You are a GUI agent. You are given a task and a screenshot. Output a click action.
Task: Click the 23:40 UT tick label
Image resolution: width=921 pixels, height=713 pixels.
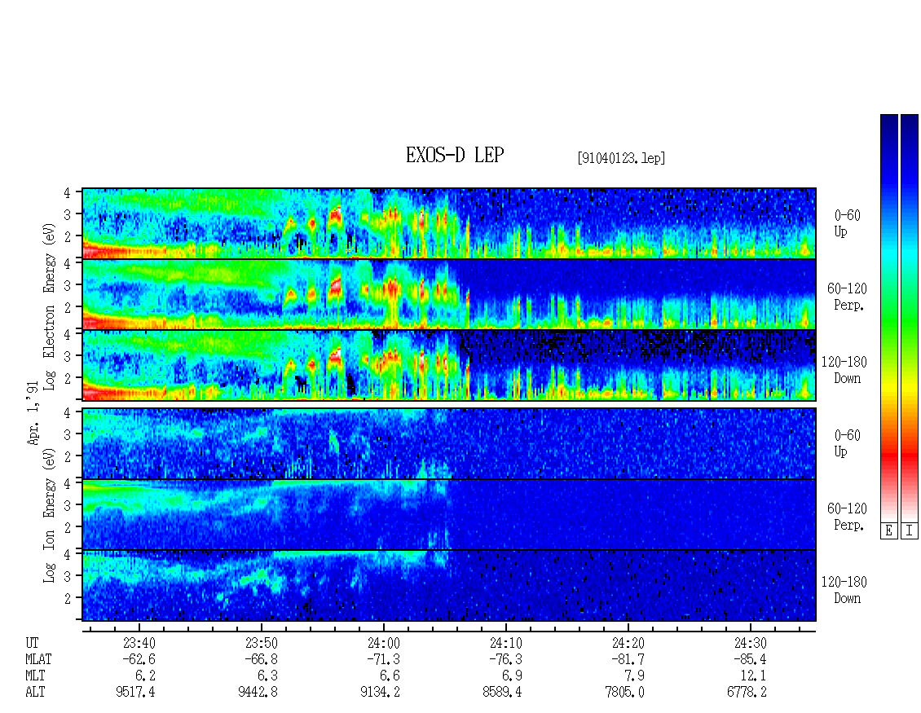pos(139,643)
